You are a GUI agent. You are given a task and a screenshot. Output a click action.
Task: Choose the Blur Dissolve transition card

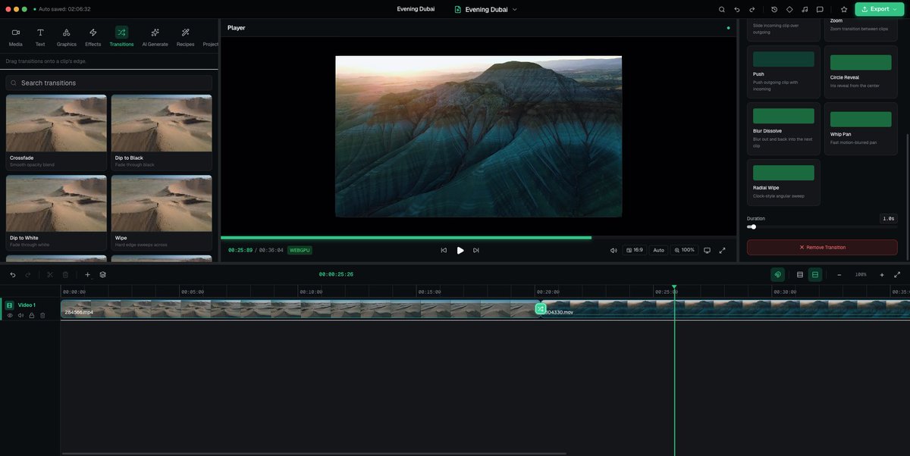pos(783,129)
